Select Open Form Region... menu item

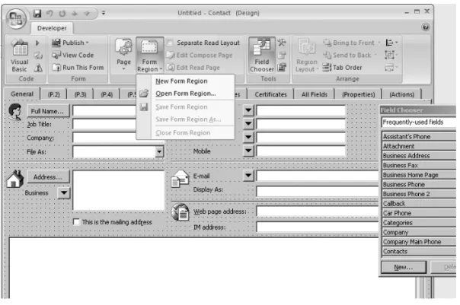click(185, 94)
